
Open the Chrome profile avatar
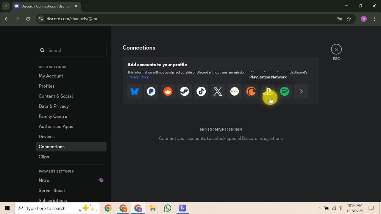coord(364,19)
